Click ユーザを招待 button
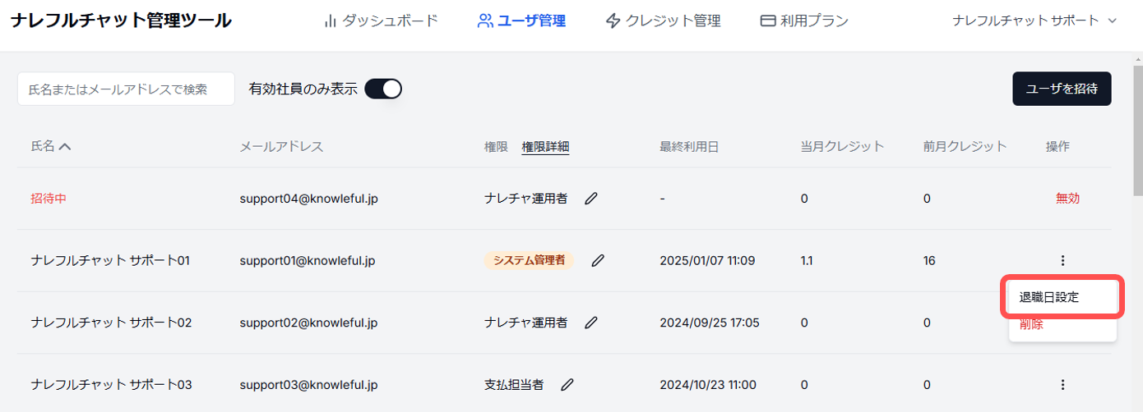Viewport: 1143px width, 412px height. [x=1062, y=89]
